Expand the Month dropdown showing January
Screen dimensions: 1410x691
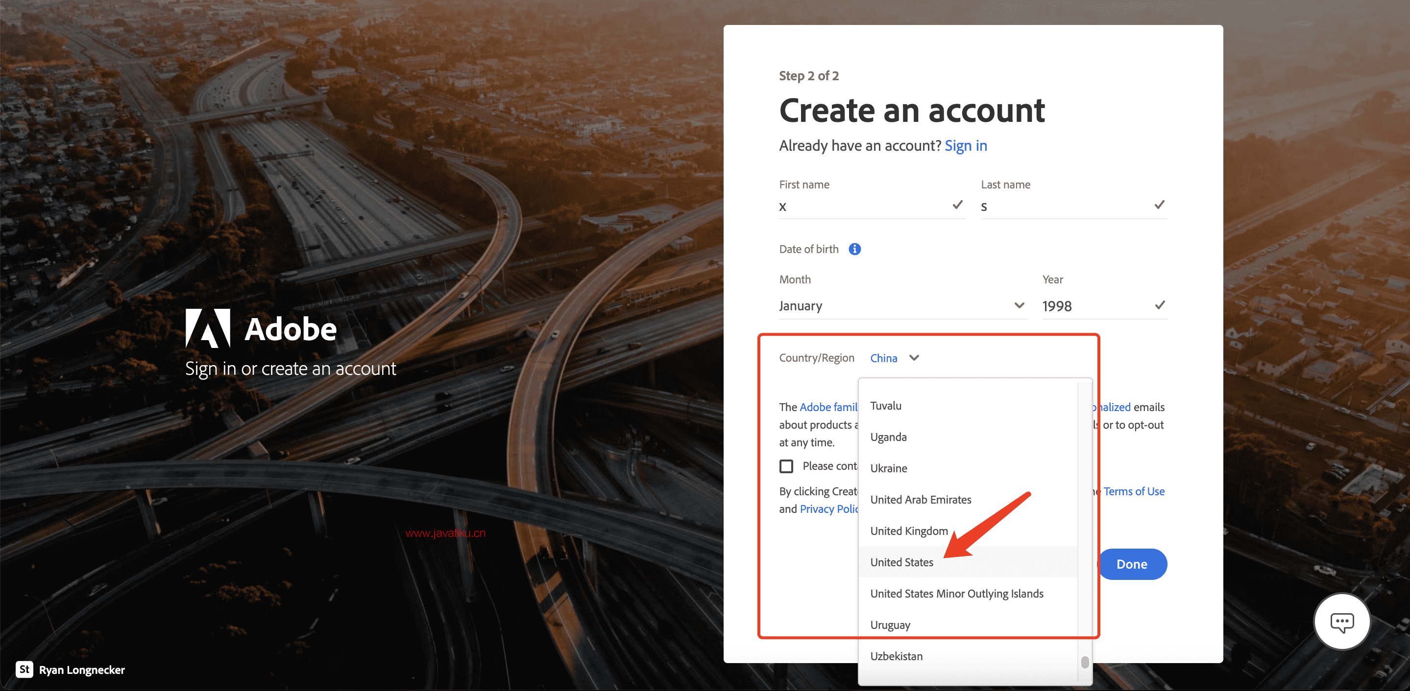(x=902, y=305)
